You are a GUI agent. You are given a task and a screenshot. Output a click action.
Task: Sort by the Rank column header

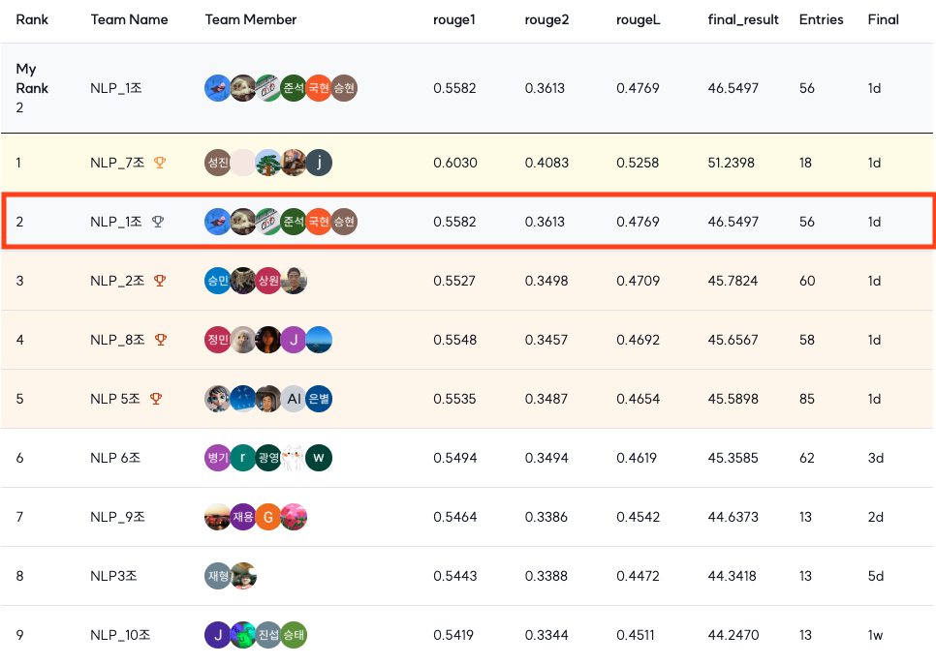click(x=32, y=19)
